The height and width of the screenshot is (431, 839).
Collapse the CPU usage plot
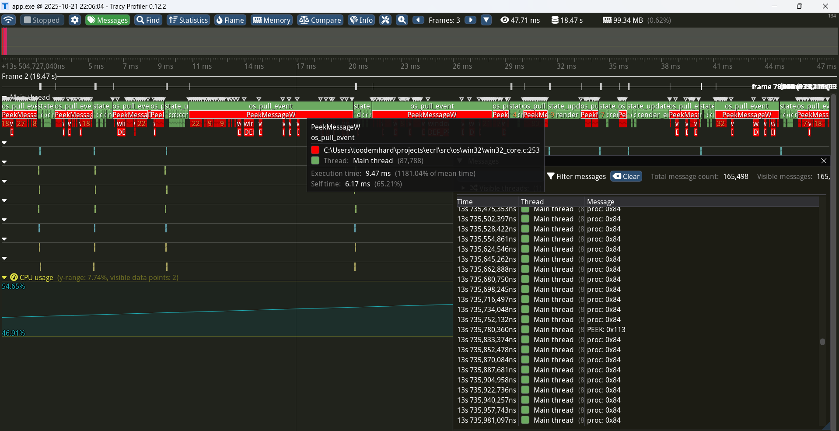tap(4, 277)
